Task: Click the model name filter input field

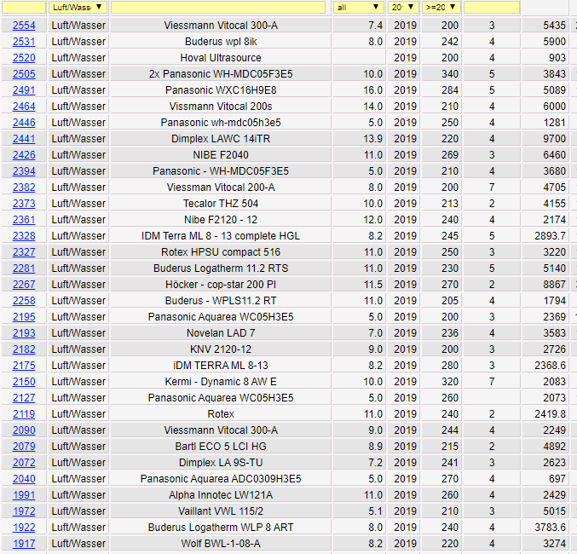Action: 219,7
